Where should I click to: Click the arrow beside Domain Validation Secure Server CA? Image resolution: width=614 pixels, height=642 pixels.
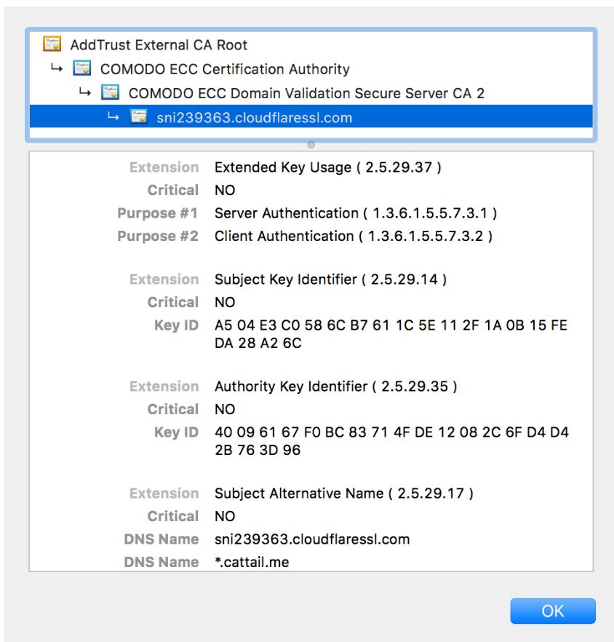[x=84, y=92]
